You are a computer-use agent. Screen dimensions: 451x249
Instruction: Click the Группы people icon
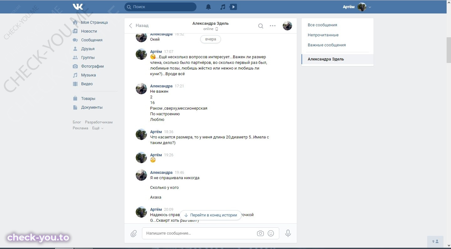coord(75,58)
